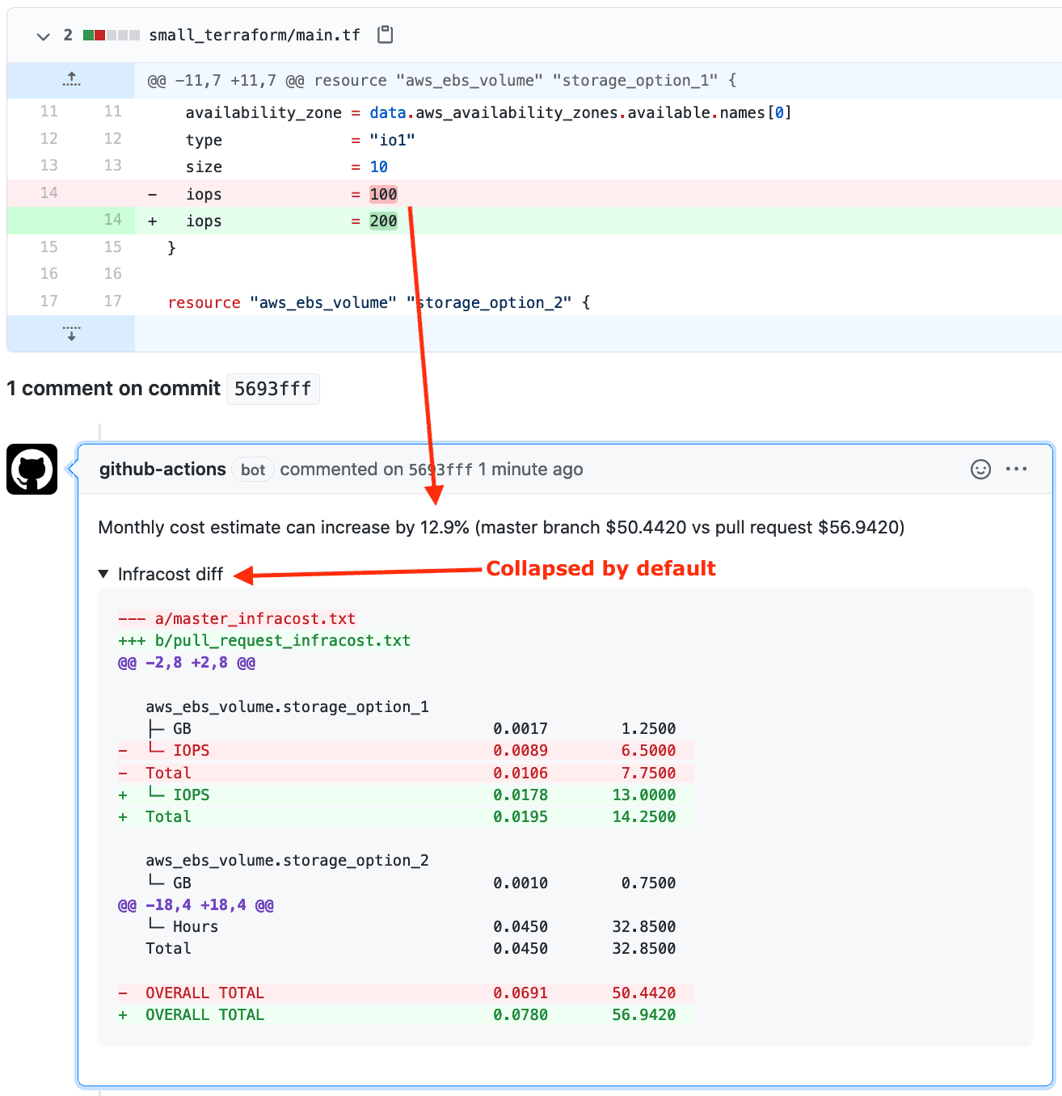Open the comment's three-dot options menu
The height and width of the screenshot is (1096, 1062).
pyautogui.click(x=1016, y=469)
